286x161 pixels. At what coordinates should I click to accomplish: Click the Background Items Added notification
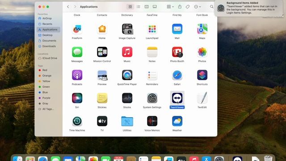(249, 8)
